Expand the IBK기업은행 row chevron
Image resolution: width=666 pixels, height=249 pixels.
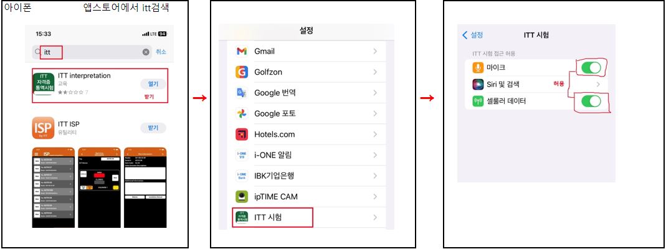(375, 176)
